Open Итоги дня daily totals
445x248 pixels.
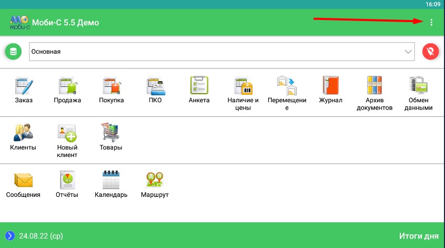tap(419, 236)
